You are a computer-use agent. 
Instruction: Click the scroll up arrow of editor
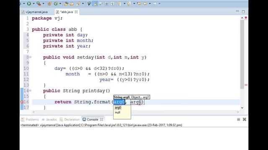click(242, 17)
